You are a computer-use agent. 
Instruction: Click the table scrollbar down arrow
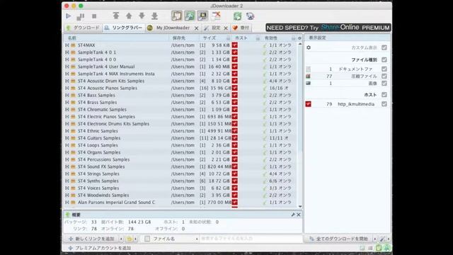point(300,206)
